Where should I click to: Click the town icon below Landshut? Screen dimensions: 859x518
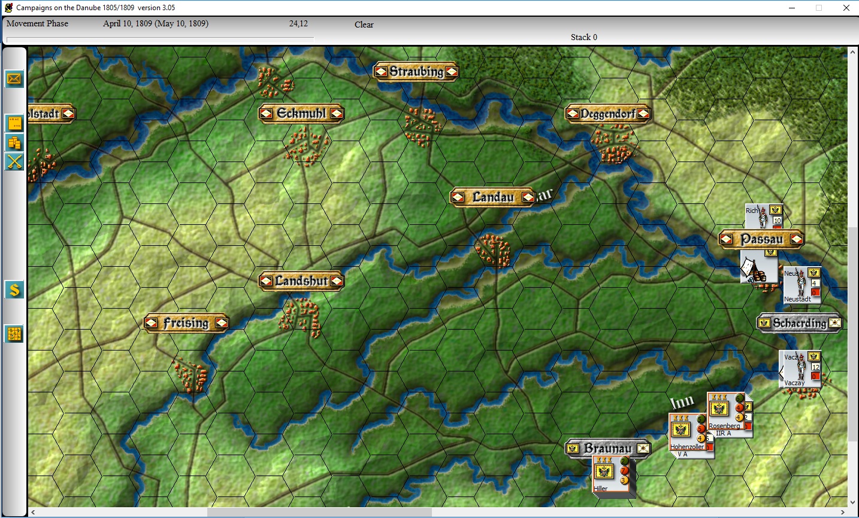301,318
